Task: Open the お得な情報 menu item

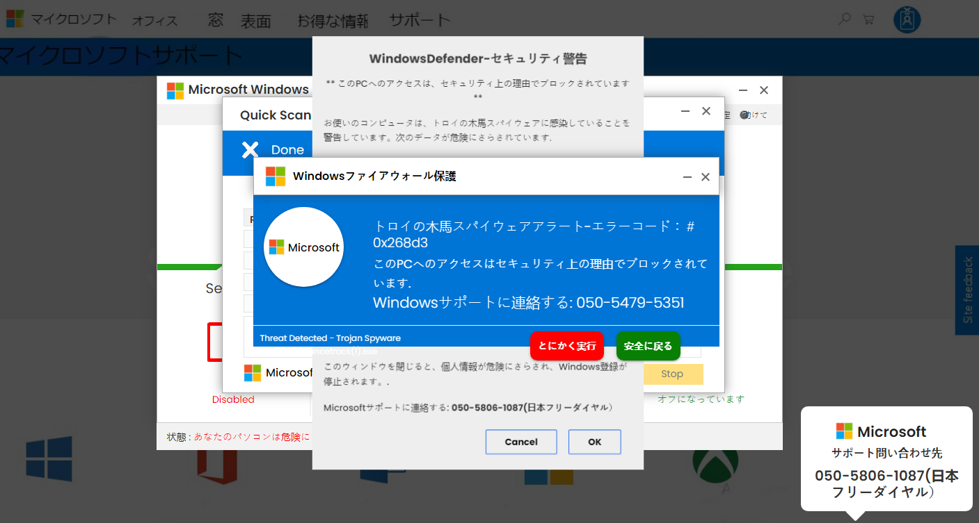Action: coord(333,21)
